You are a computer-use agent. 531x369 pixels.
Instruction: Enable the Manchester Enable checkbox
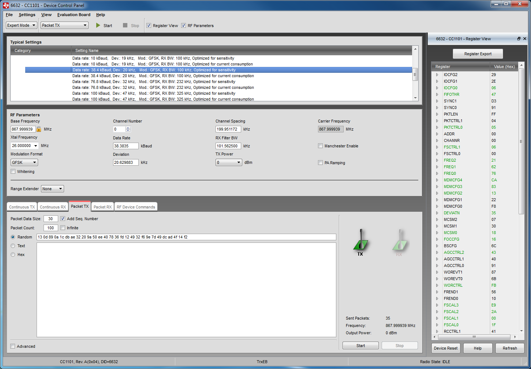(321, 146)
